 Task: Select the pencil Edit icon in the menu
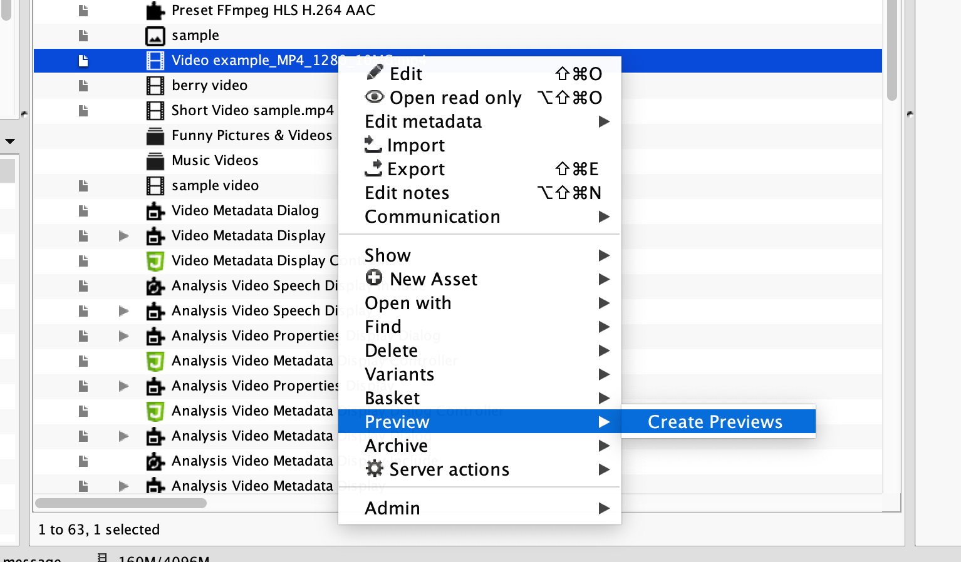(375, 73)
